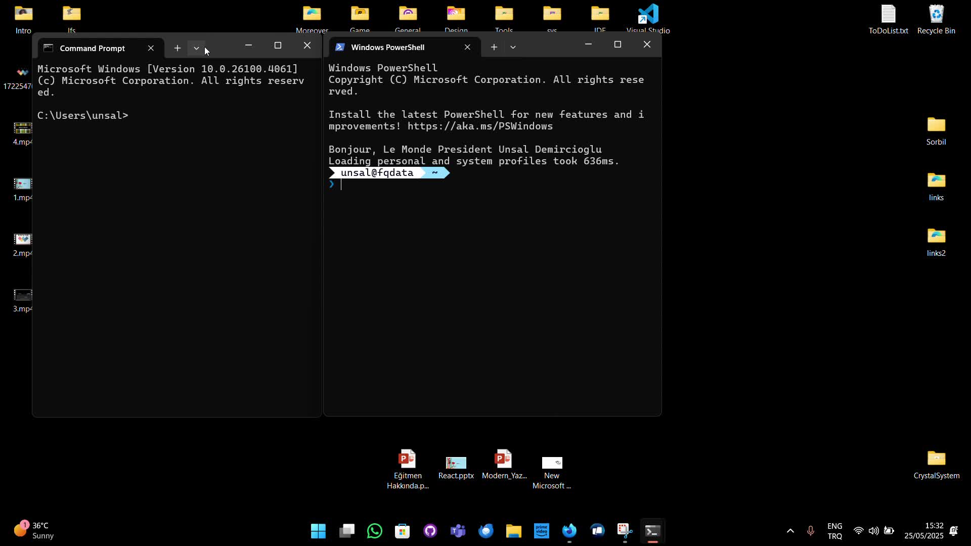Select the Visual Studio desktop shortcut
971x546 pixels.
pyautogui.click(x=648, y=19)
